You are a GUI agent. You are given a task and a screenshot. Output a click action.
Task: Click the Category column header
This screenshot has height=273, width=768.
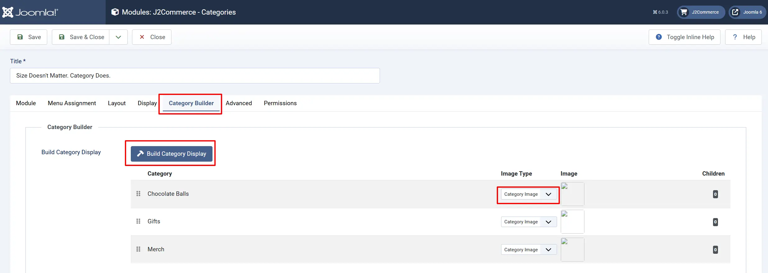coord(160,173)
